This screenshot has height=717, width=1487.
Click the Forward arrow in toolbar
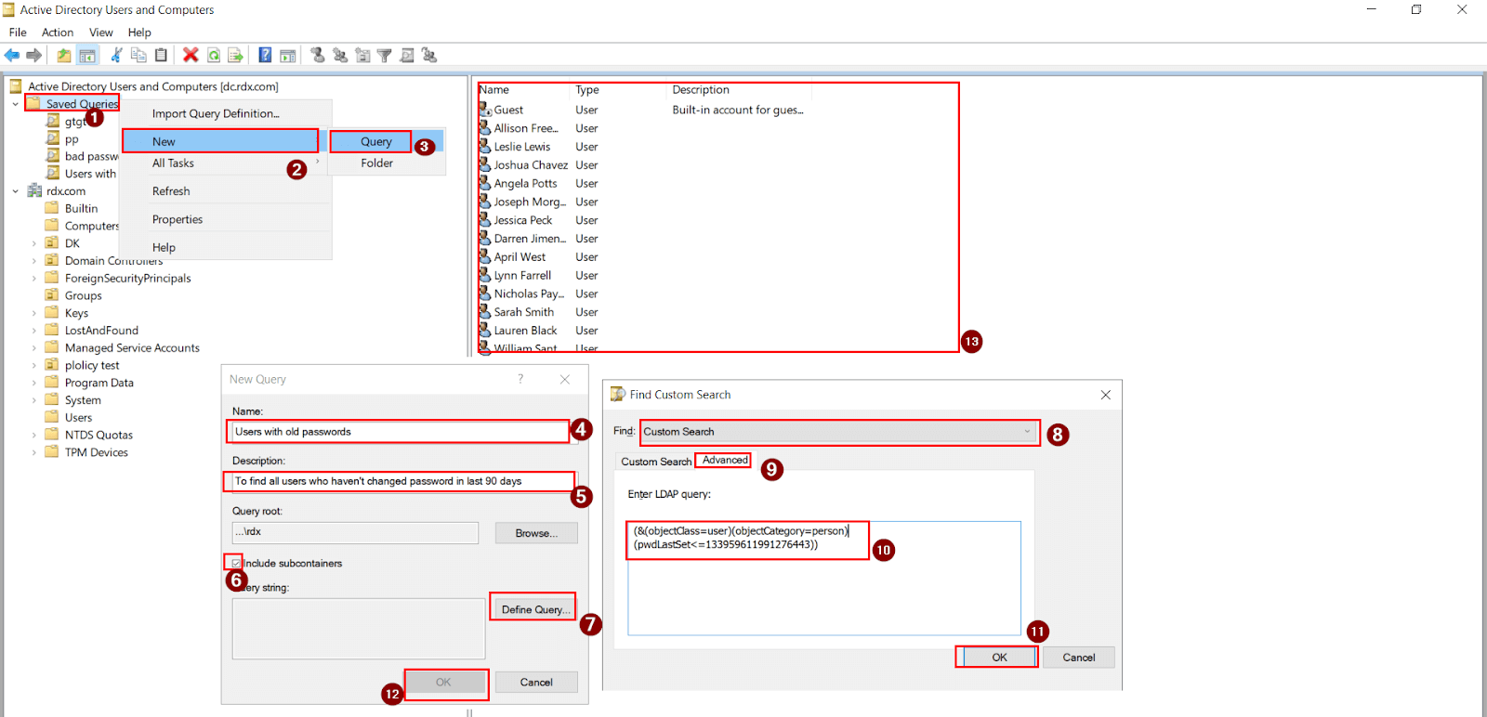tap(34, 56)
